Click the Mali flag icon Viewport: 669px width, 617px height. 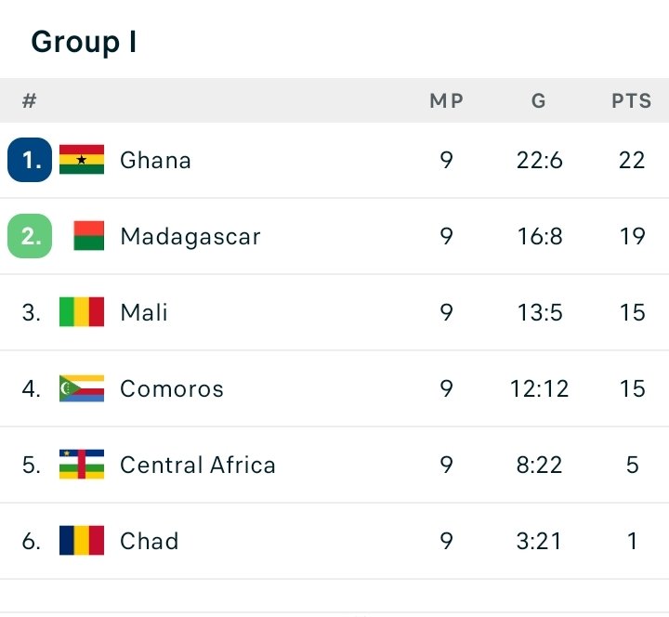point(82,312)
